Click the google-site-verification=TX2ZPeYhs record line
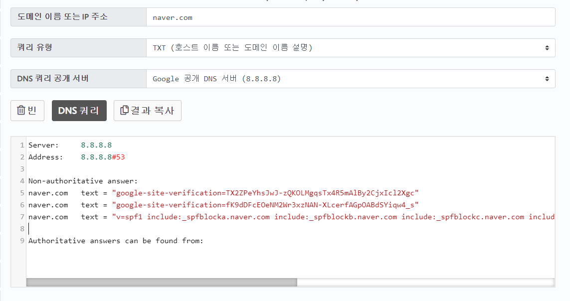 point(223,193)
